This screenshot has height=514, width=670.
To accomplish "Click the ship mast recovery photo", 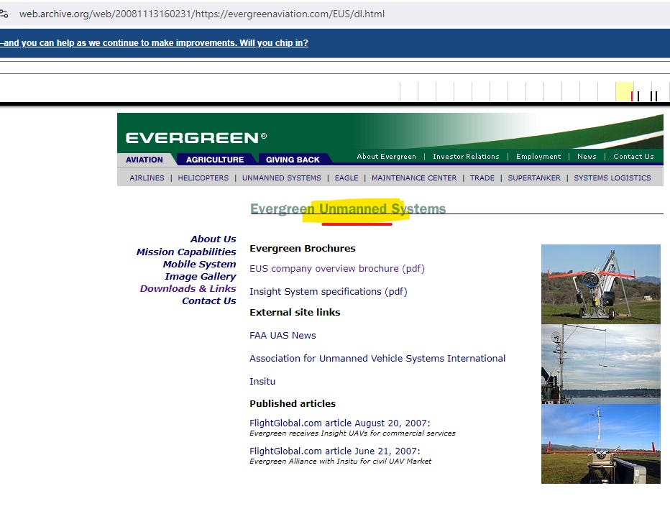I will [x=600, y=364].
